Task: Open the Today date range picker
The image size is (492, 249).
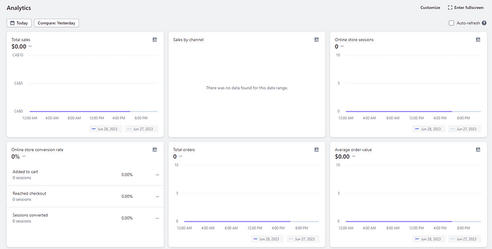Action: coord(19,23)
